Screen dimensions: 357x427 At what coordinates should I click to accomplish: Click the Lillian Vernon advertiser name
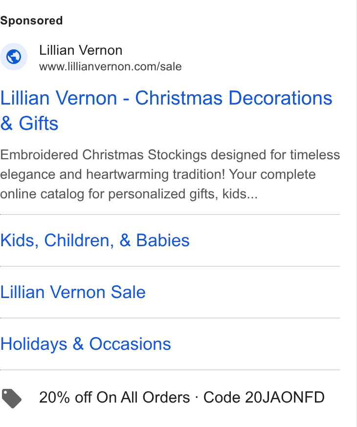pyautogui.click(x=81, y=50)
